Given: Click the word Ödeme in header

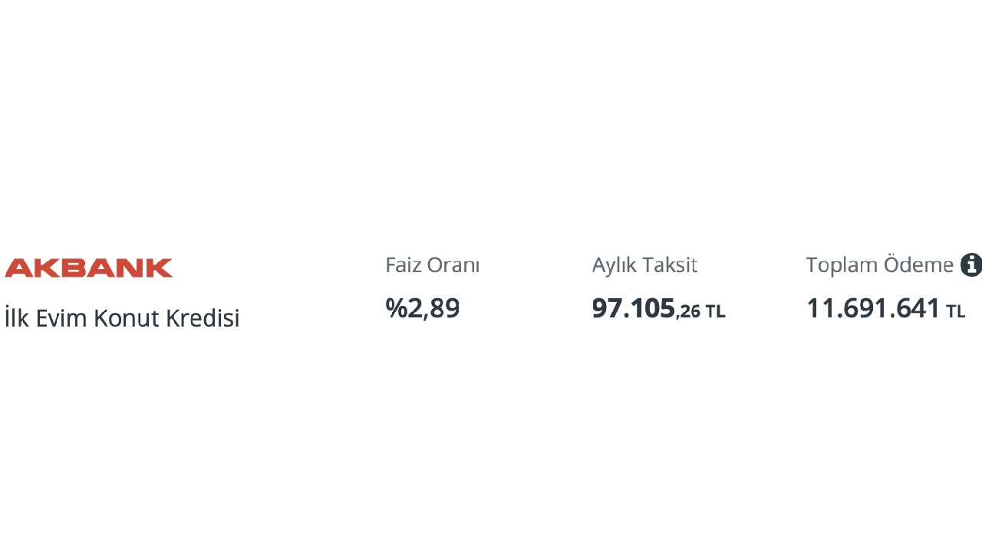Looking at the screenshot, I should tap(919, 265).
